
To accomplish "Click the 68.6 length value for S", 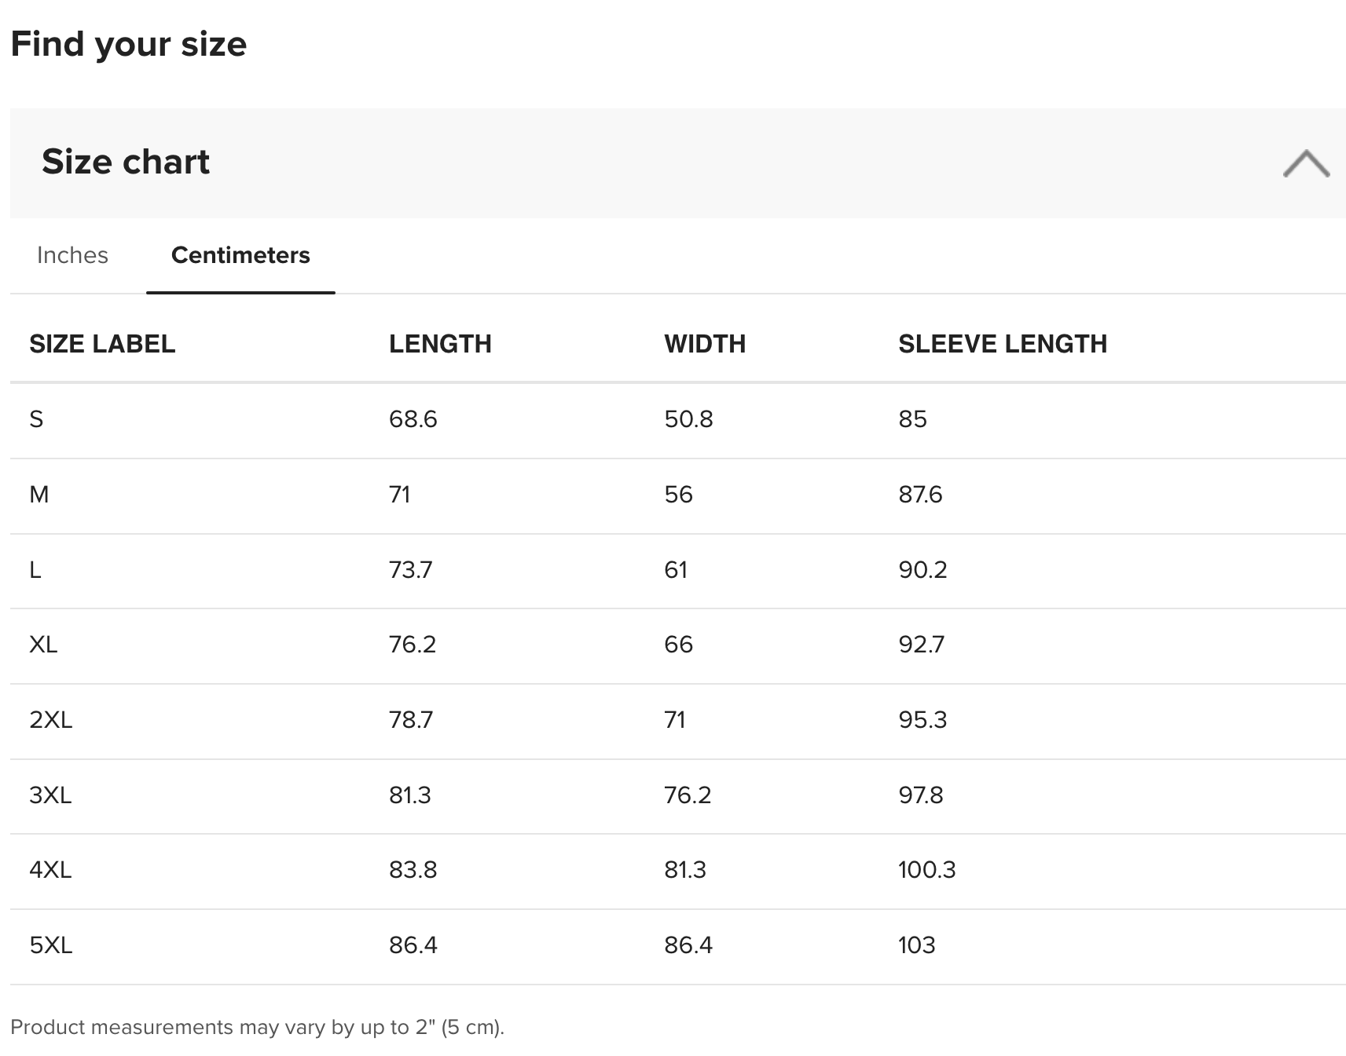I will pyautogui.click(x=413, y=419).
